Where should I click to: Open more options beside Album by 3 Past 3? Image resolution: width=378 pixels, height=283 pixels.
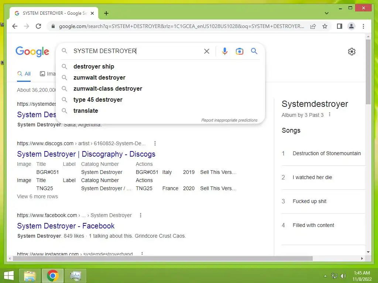tap(330, 115)
